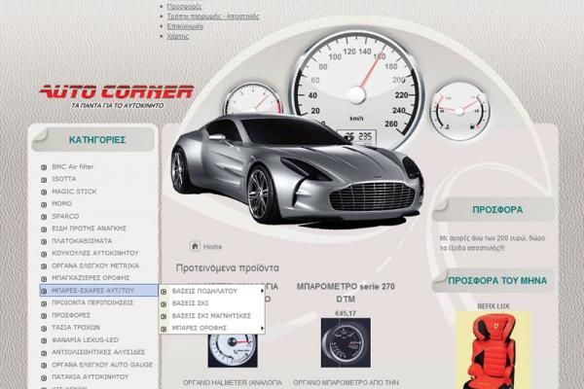Click the ΟΡΓΑΝΟ HALMETER description text
Image resolution: width=584 pixels, height=389 pixels.
pyautogui.click(x=233, y=382)
